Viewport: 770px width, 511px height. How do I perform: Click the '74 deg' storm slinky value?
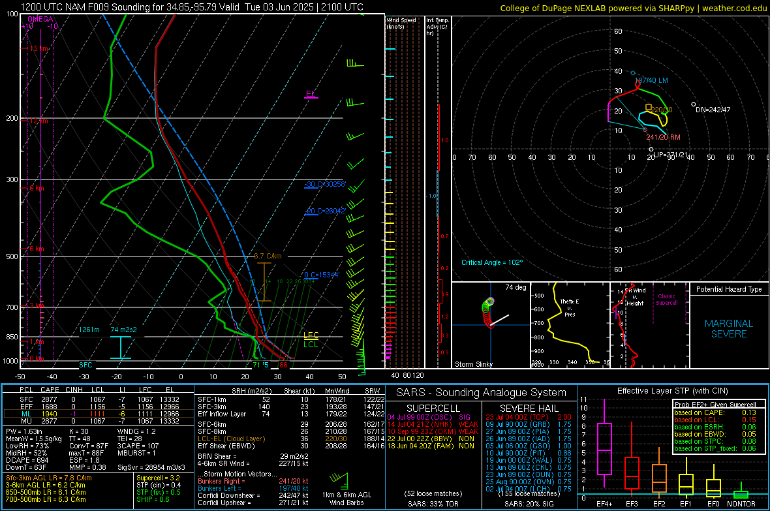(516, 287)
